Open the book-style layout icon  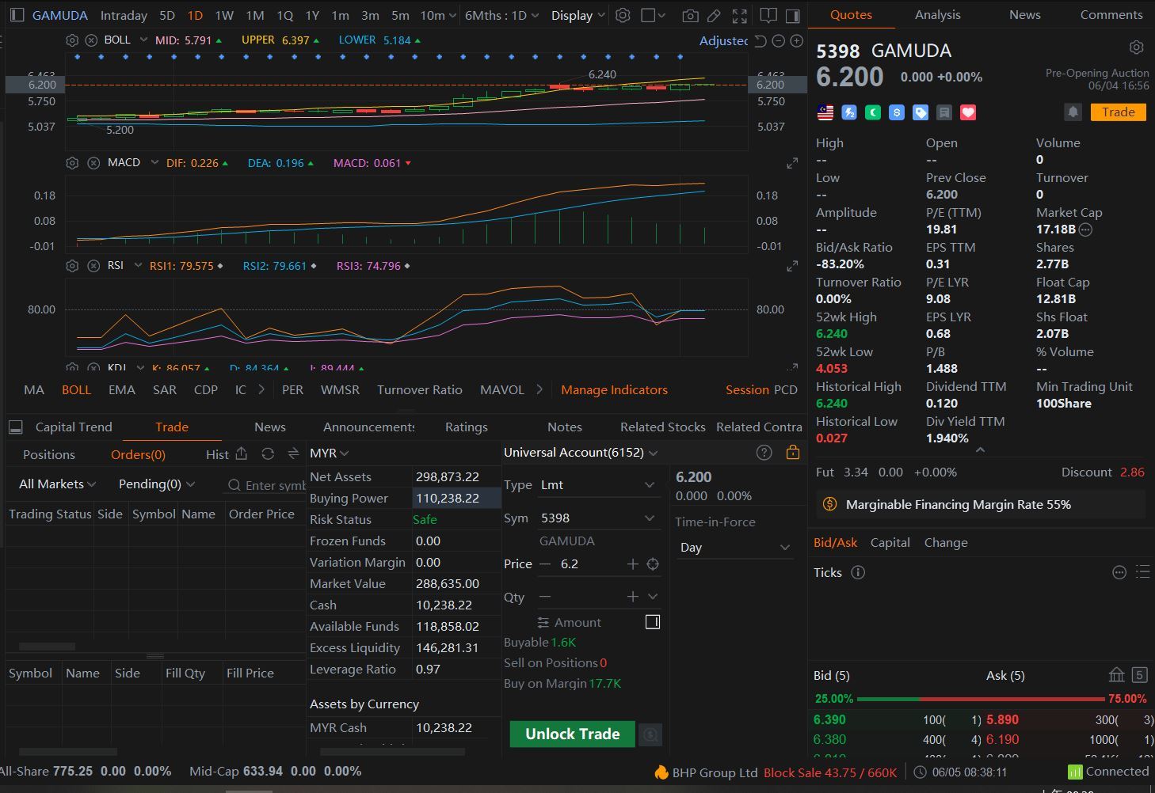768,15
